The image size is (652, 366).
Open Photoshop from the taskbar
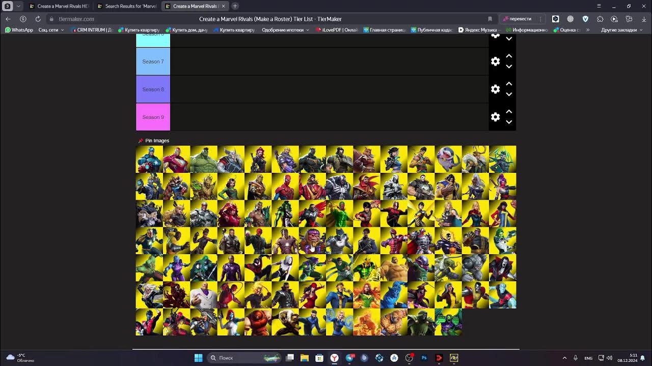[424, 358]
